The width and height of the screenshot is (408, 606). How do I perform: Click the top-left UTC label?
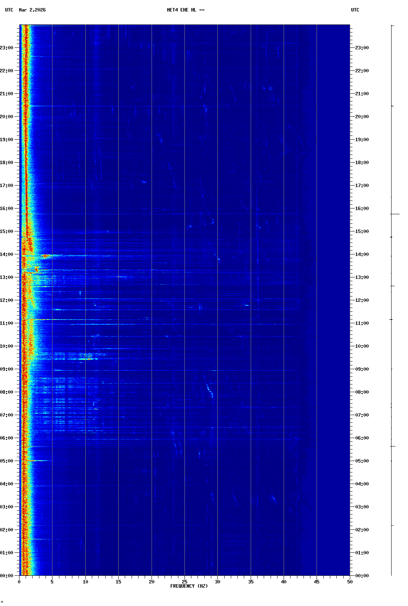[9, 10]
